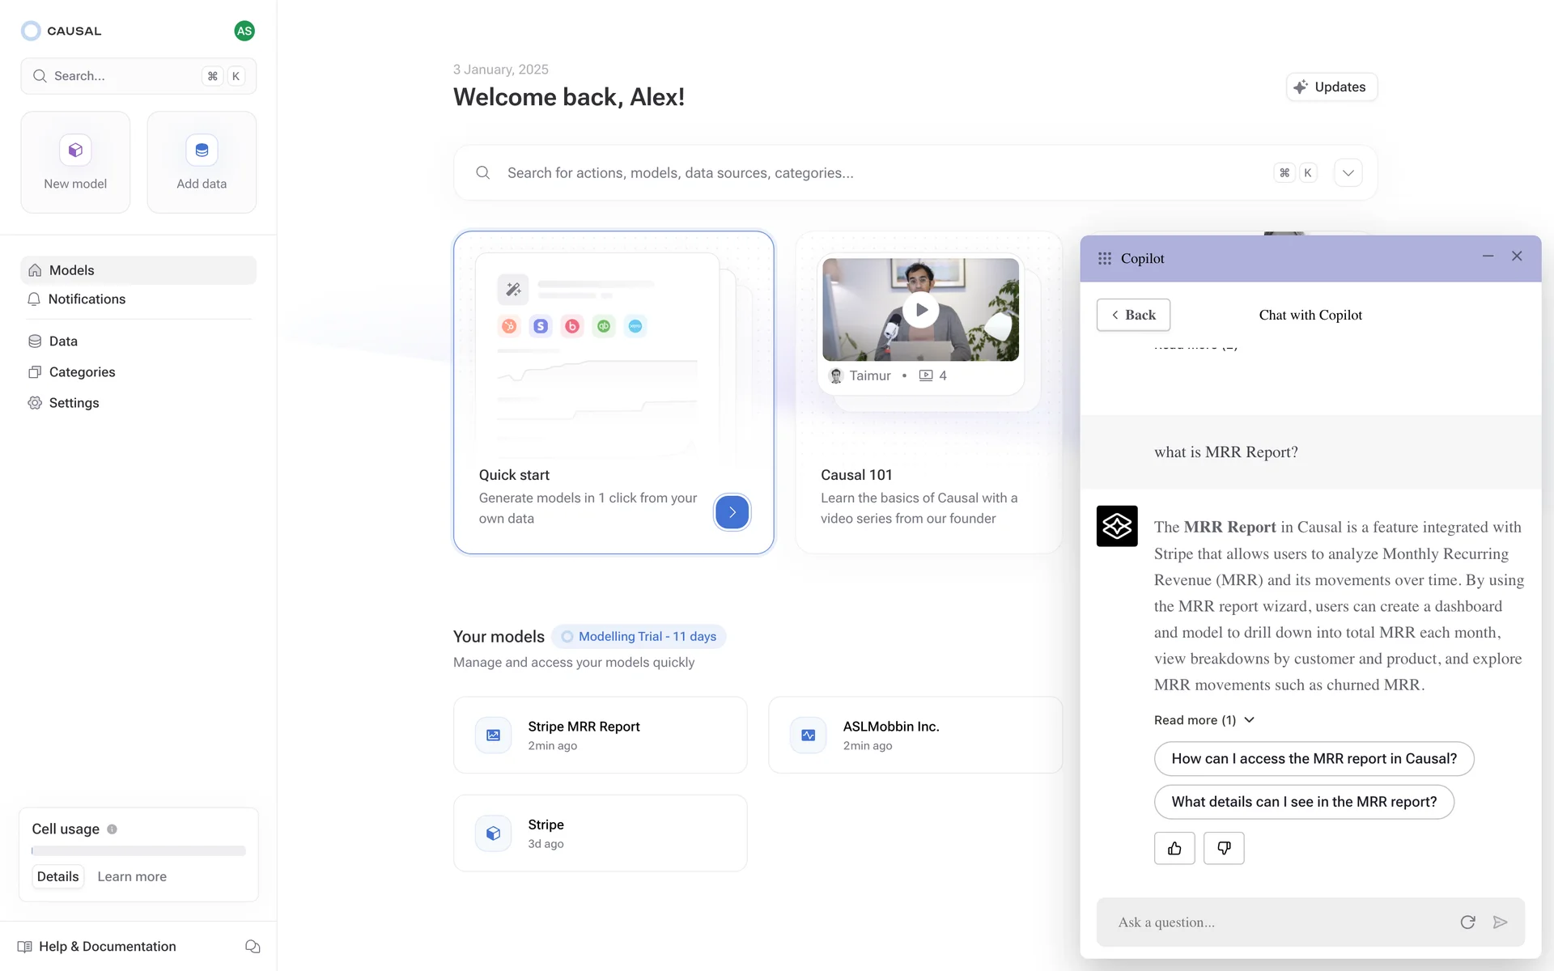1554x971 pixels.
Task: Go to Categories in the sidebar
Action: point(82,372)
